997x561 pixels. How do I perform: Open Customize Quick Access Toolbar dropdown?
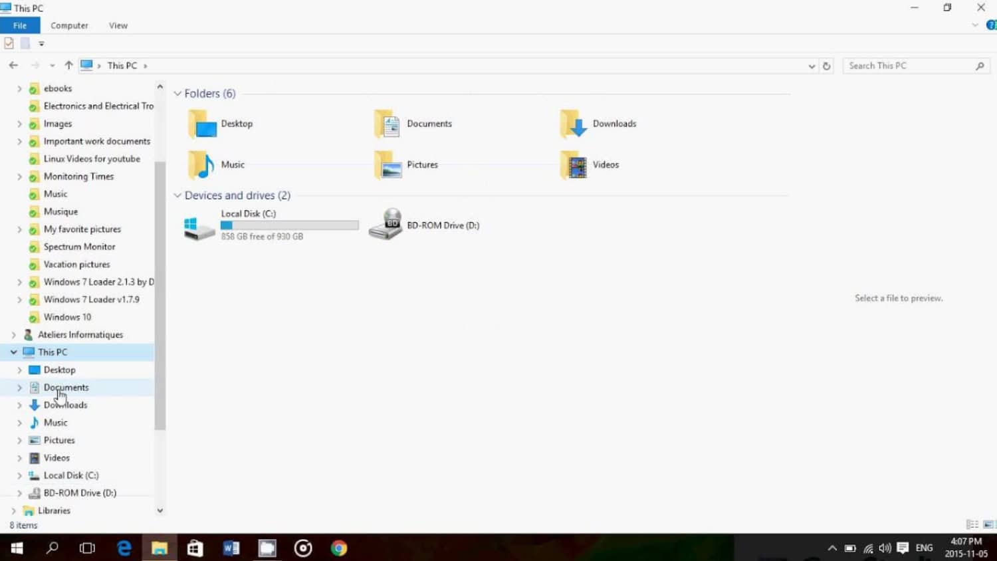[41, 44]
